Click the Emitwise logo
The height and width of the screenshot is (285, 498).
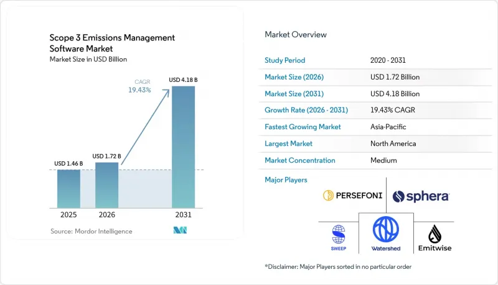point(435,238)
